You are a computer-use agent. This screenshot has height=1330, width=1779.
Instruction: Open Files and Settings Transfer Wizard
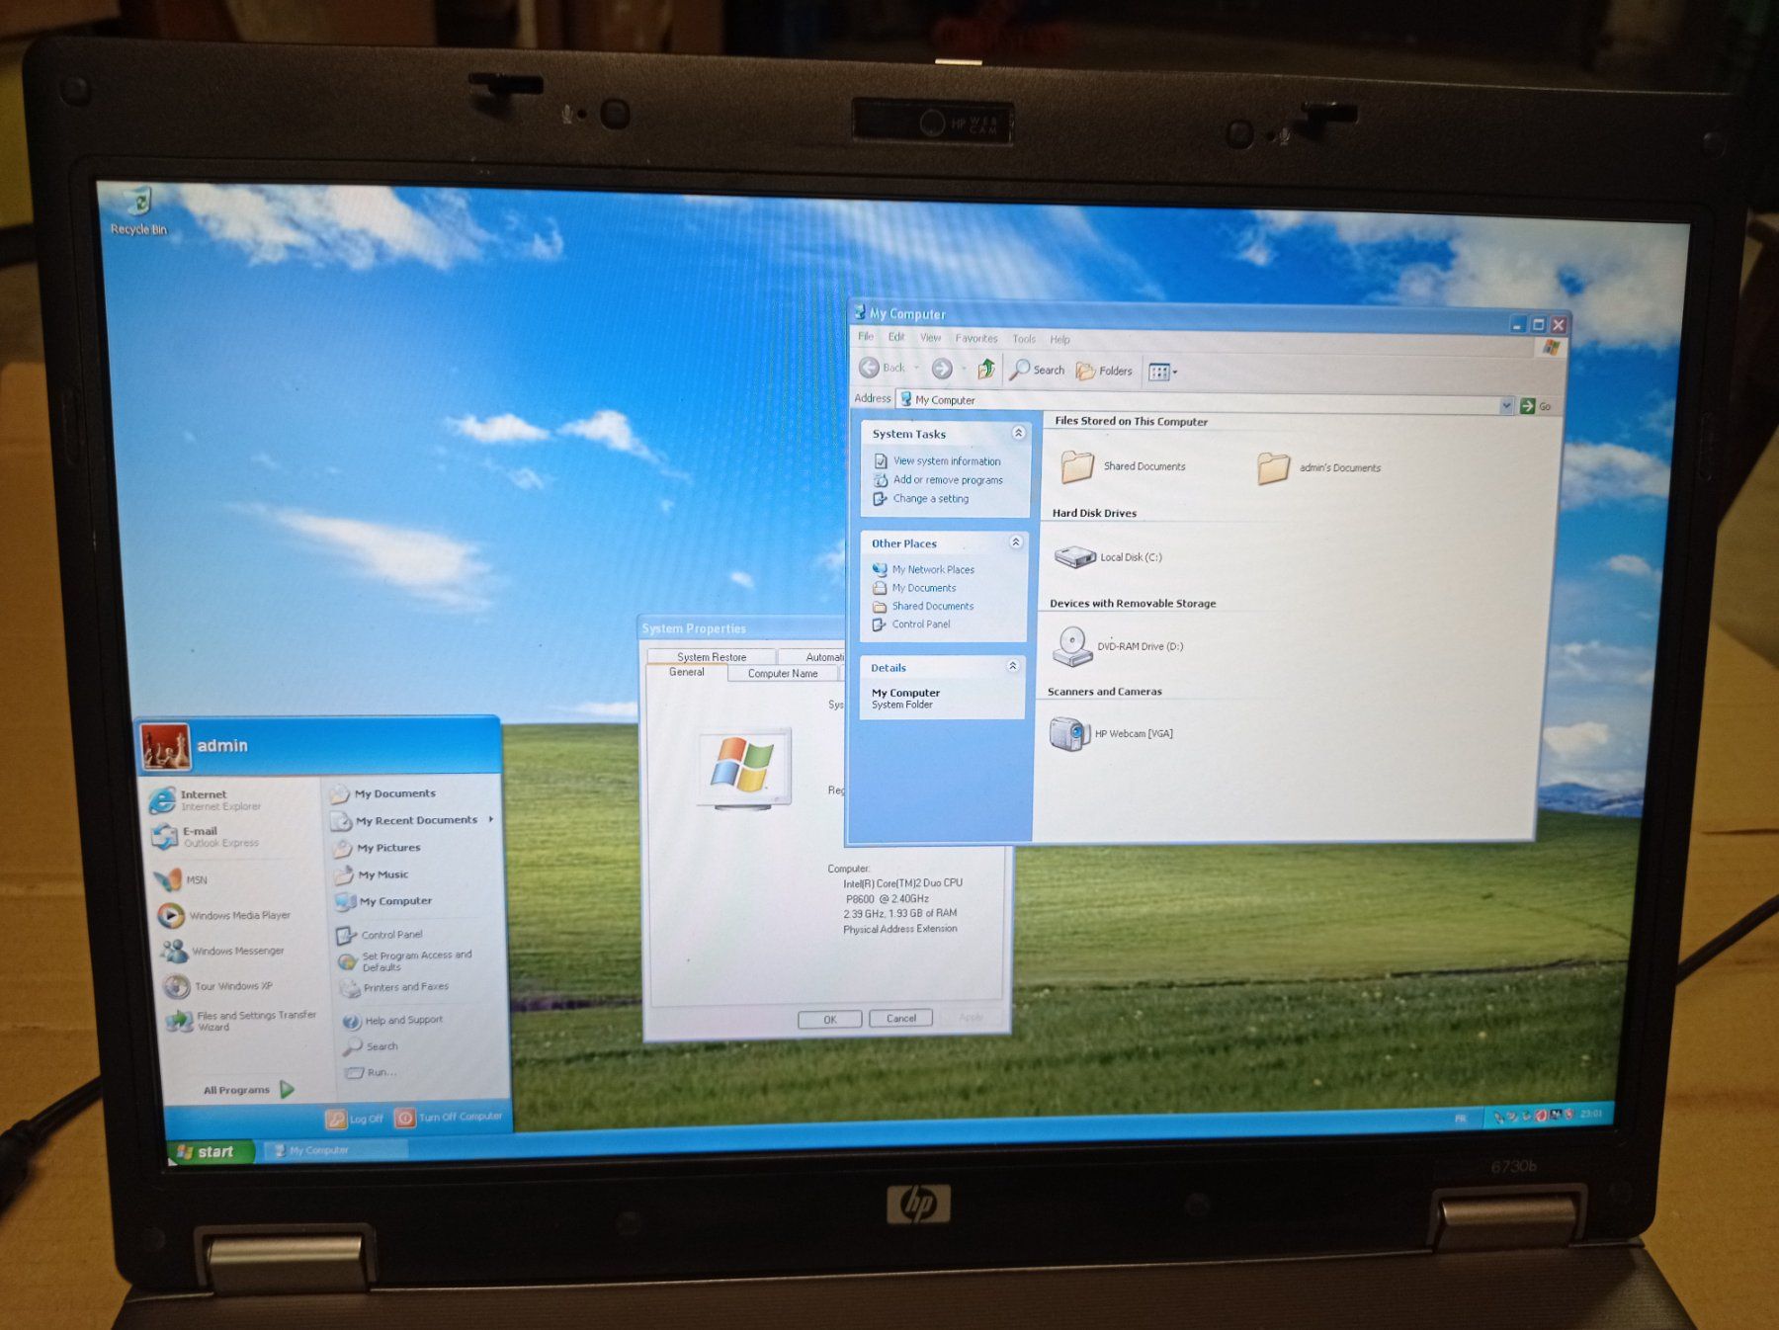tap(241, 1021)
